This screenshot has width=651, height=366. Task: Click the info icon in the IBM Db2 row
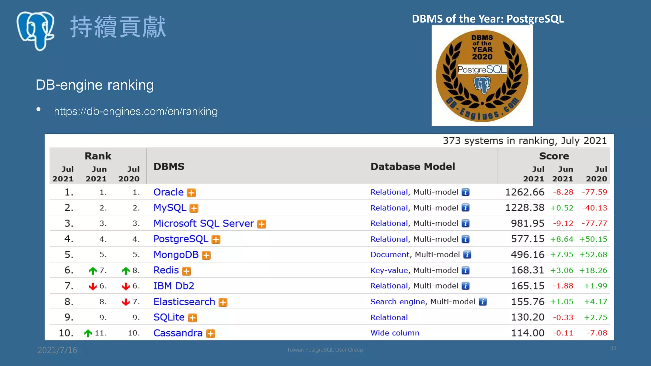pos(465,286)
